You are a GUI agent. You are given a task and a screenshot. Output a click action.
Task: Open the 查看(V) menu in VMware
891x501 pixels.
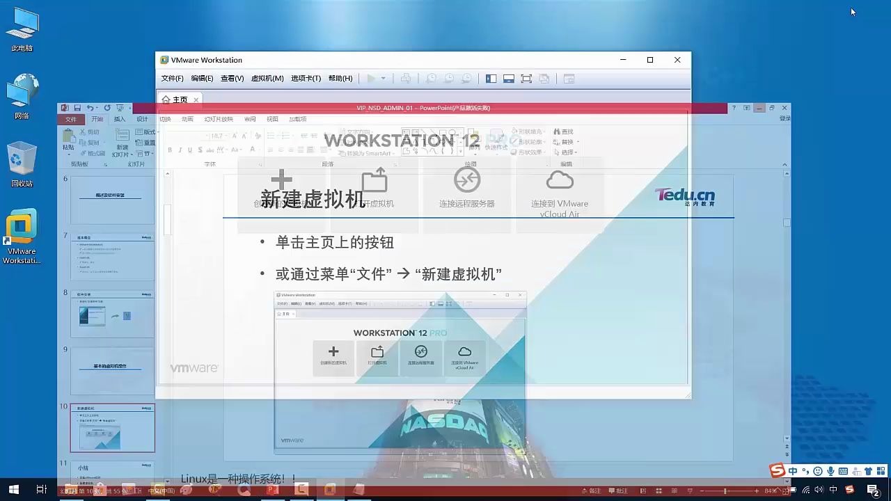(x=232, y=79)
